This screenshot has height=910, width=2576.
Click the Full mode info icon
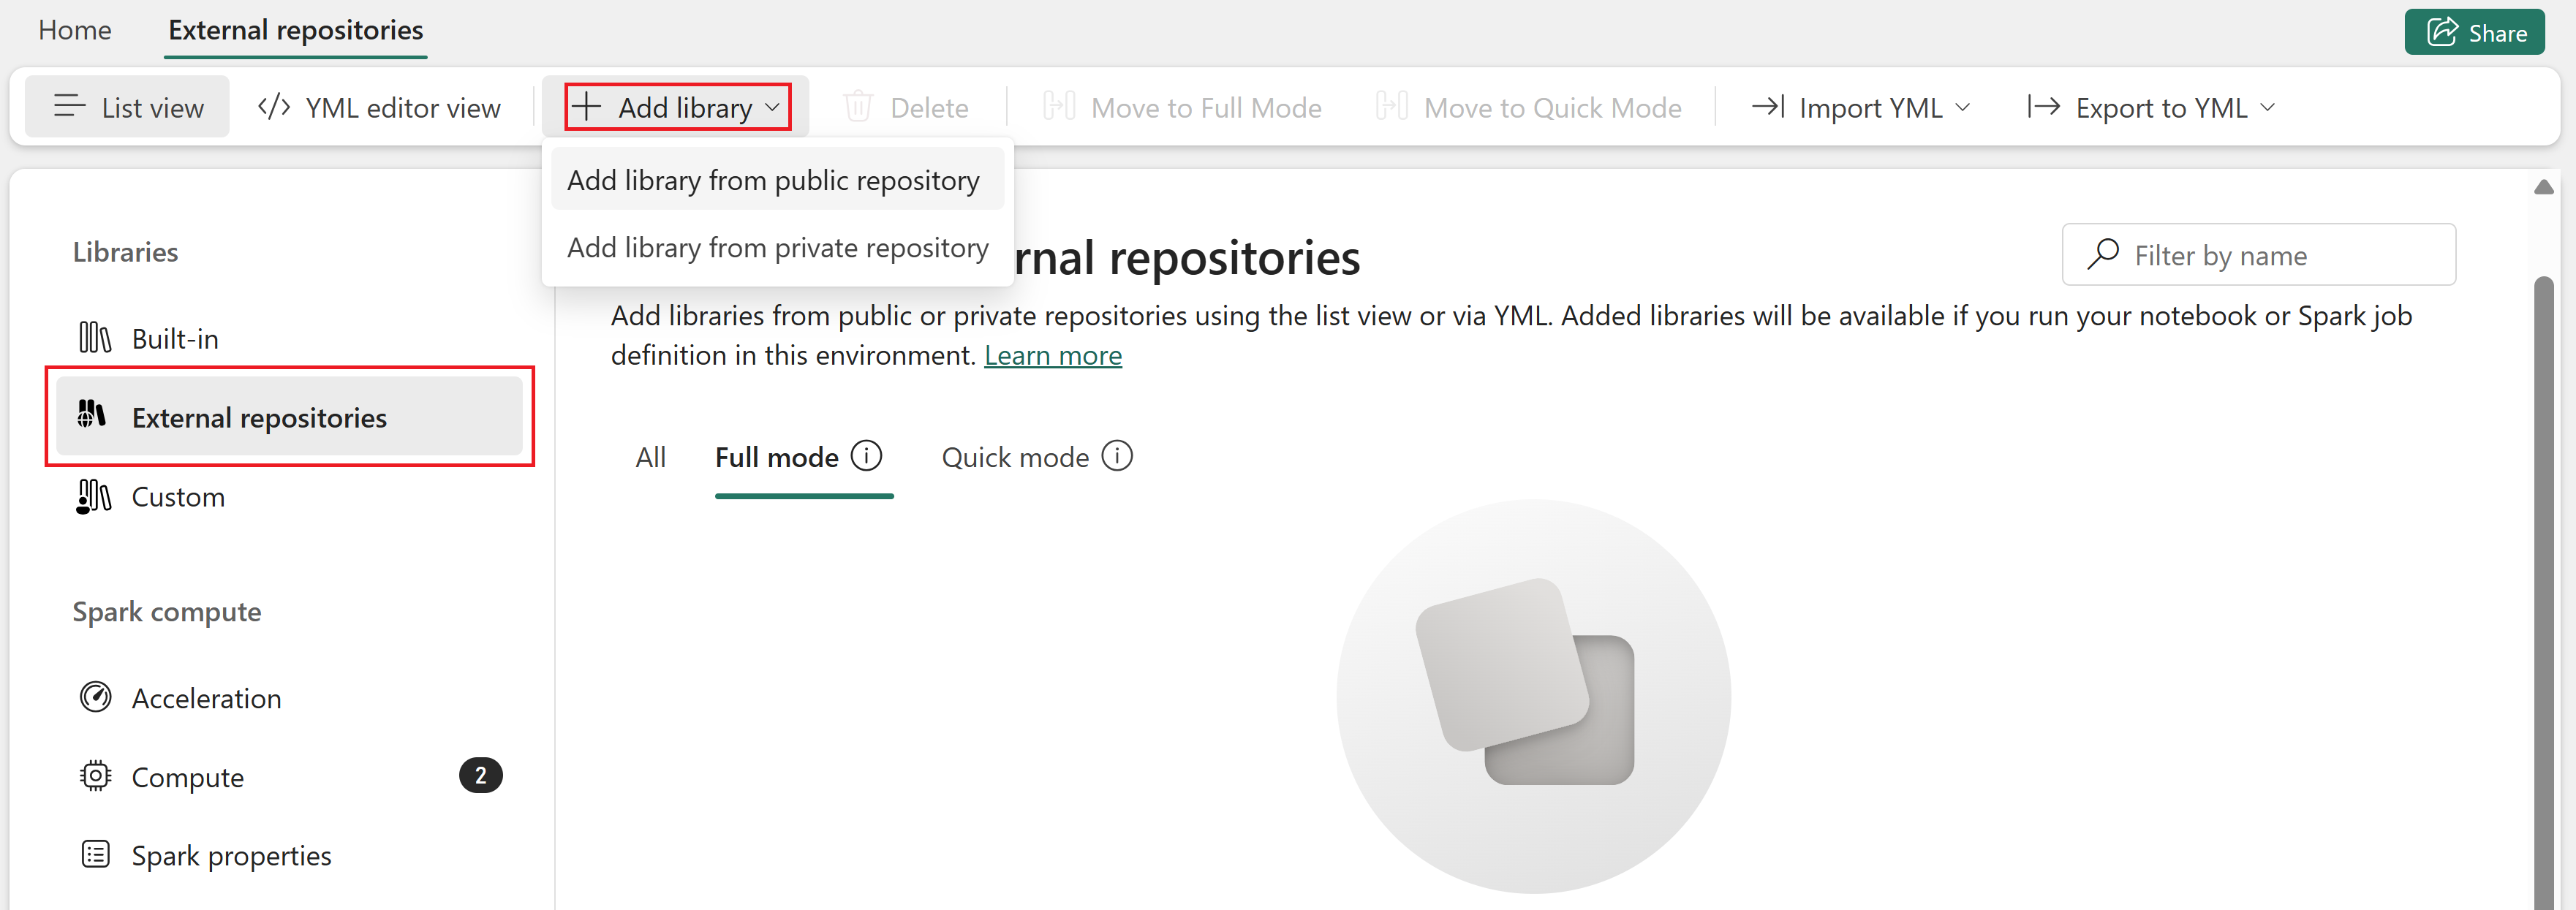tap(866, 456)
